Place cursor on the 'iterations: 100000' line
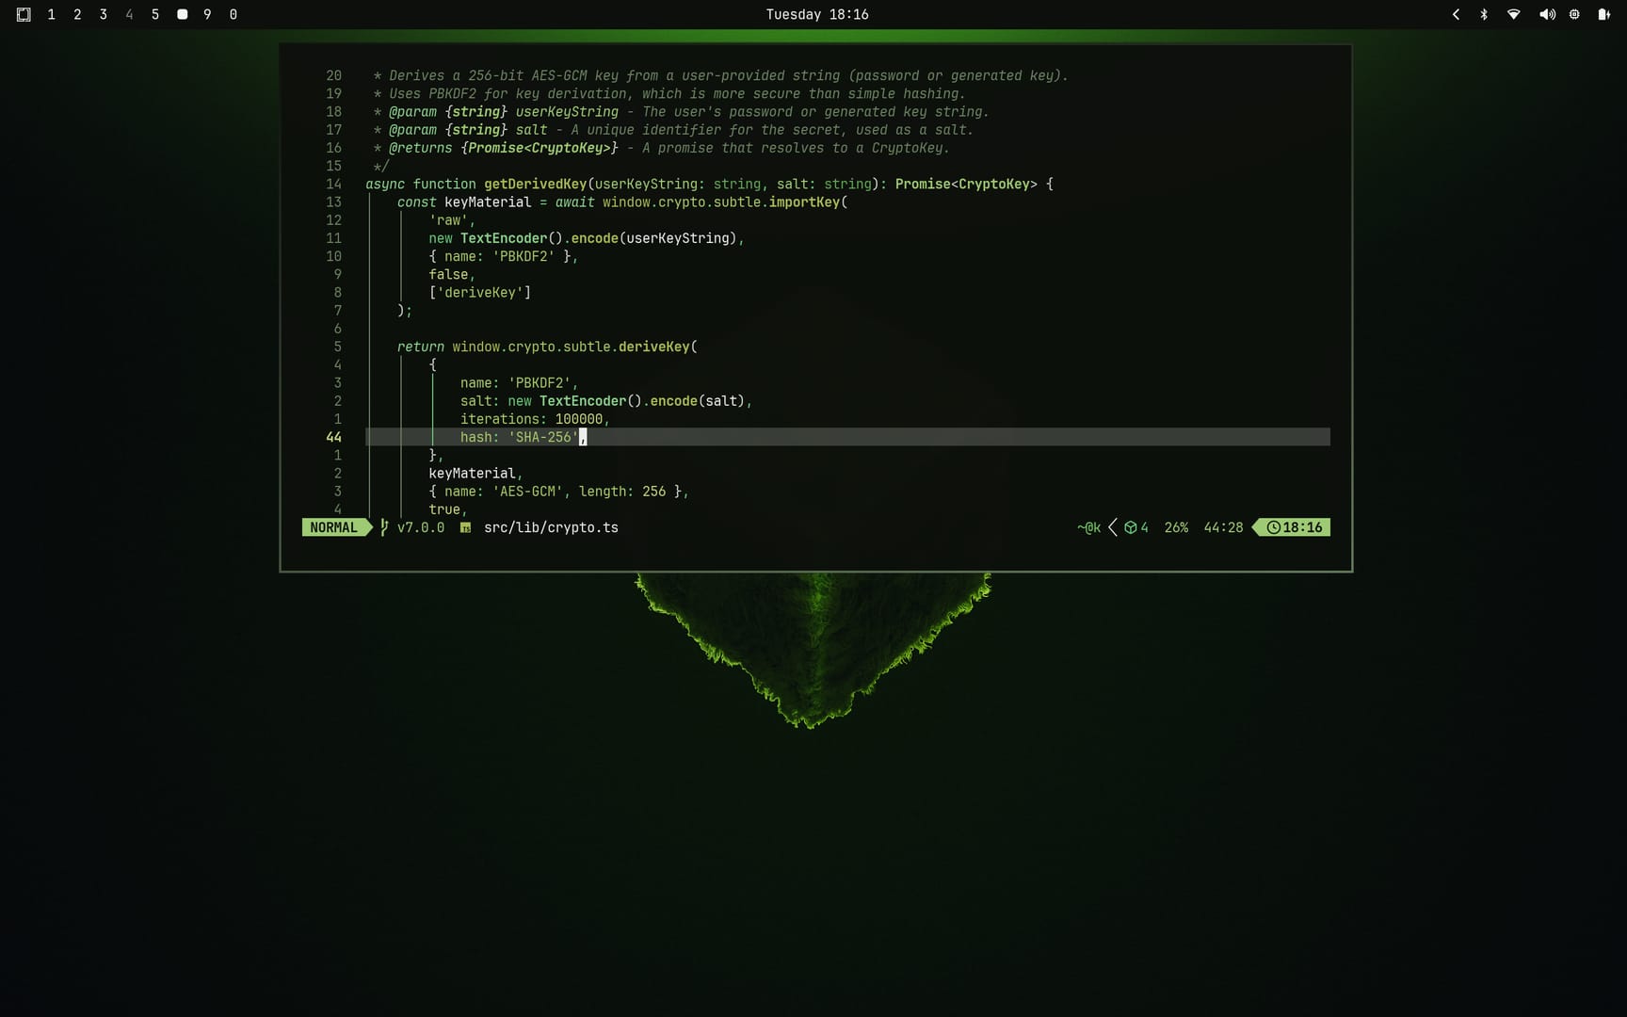Image resolution: width=1627 pixels, height=1017 pixels. pyautogui.click(x=534, y=419)
